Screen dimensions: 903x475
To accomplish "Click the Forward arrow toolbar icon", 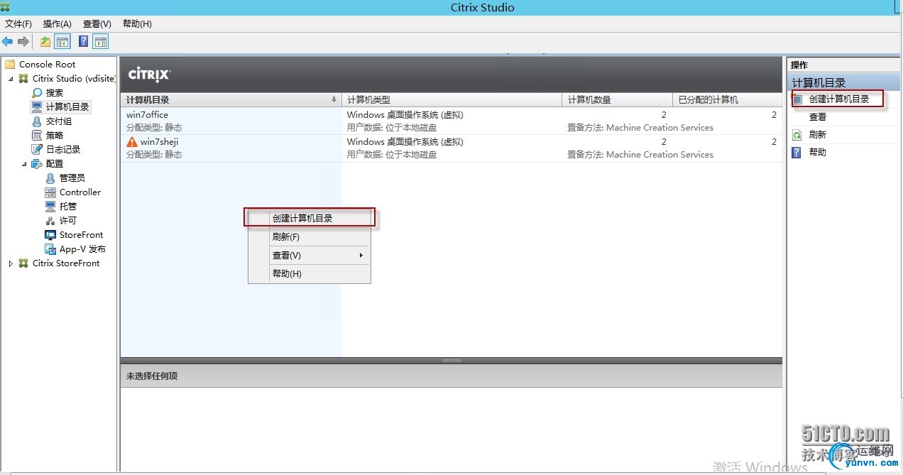I will (x=23, y=42).
